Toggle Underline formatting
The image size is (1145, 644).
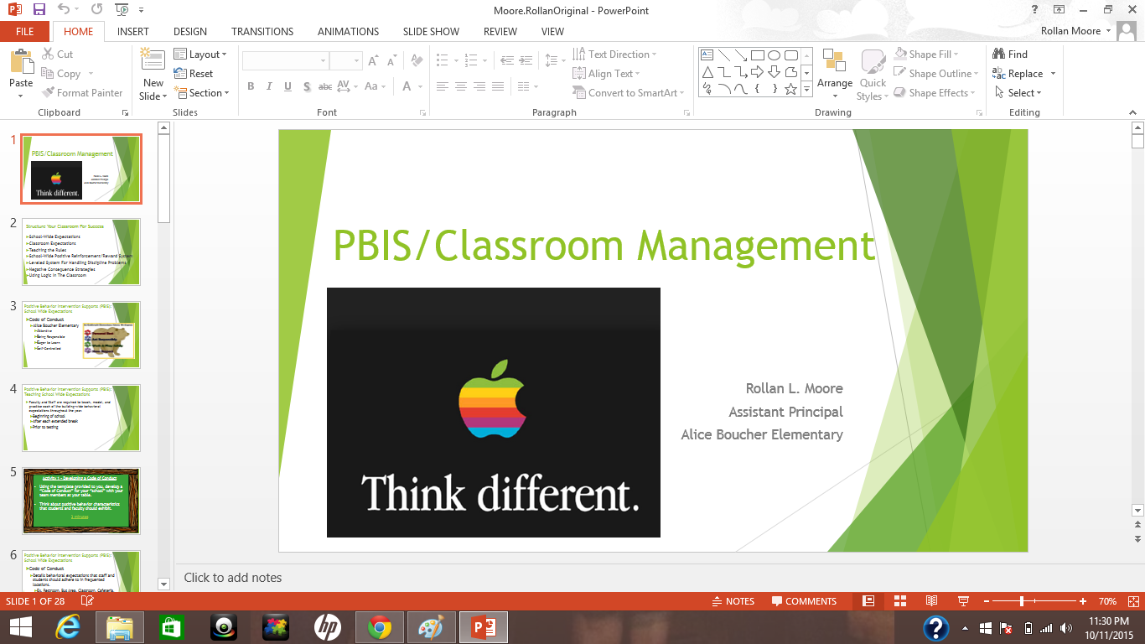pos(288,86)
